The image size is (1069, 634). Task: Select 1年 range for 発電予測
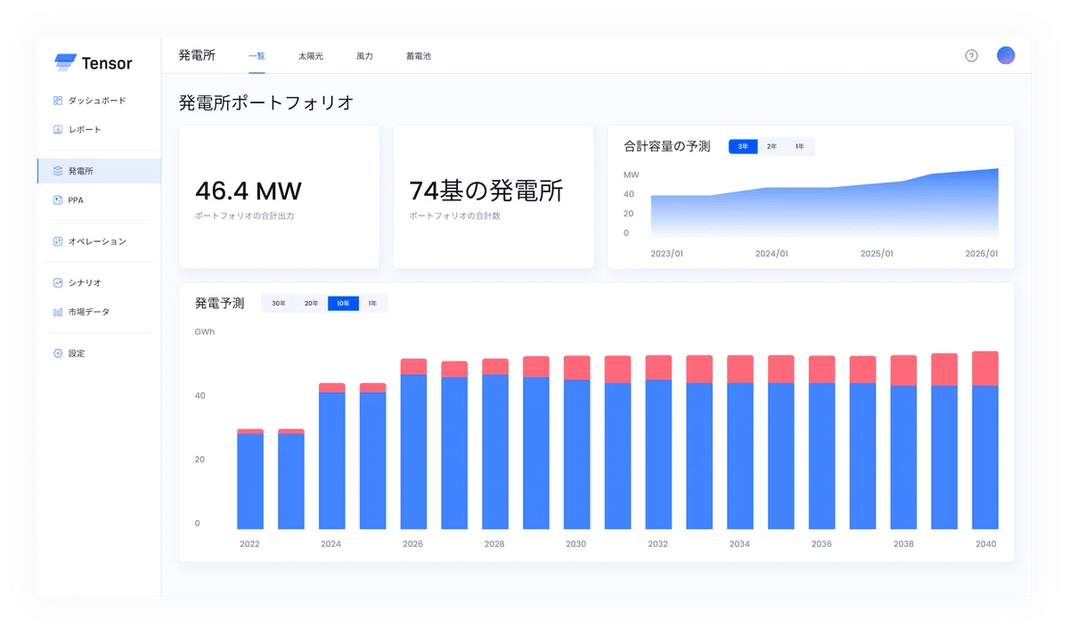point(372,304)
